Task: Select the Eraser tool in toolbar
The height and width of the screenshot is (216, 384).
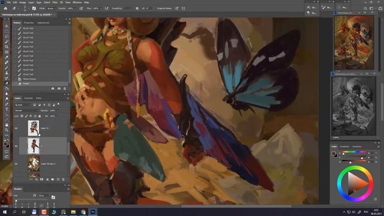Action: [7, 83]
